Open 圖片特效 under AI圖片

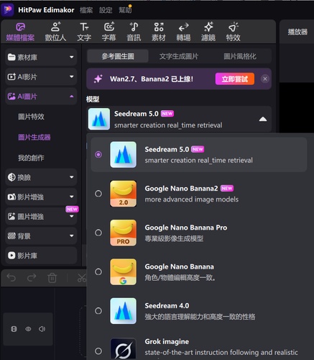[x=31, y=117]
